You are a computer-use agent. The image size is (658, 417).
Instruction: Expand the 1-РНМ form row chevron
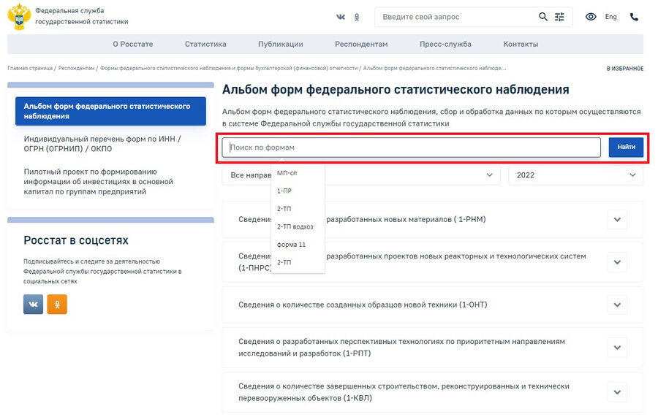(617, 220)
